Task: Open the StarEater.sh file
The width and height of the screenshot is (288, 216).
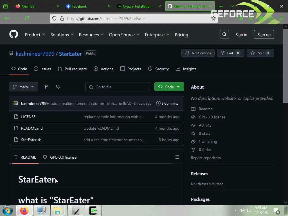Action: pos(31,140)
